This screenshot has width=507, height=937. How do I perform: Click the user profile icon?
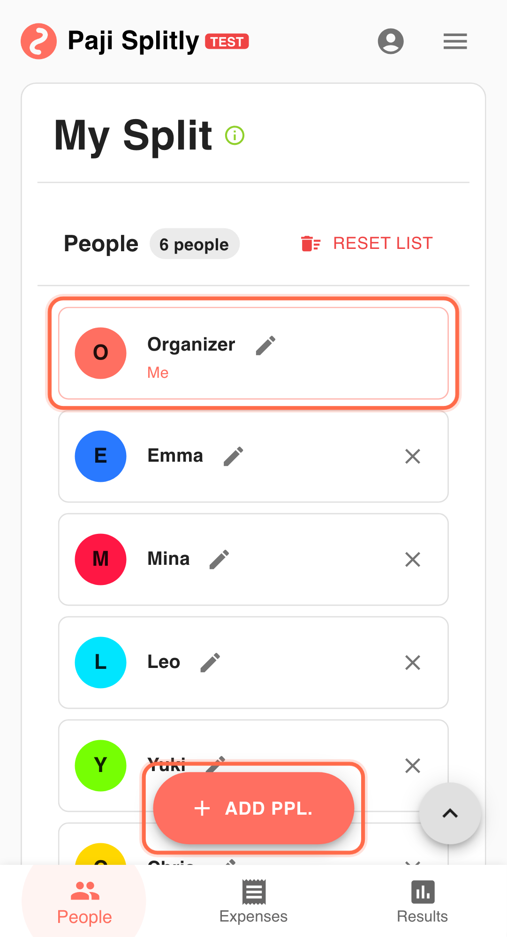(391, 41)
